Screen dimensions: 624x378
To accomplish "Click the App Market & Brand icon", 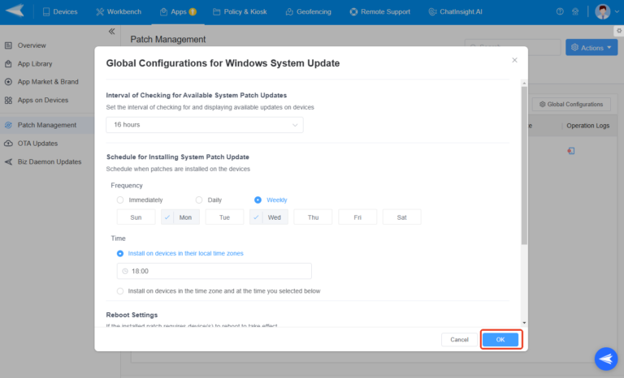I will click(x=8, y=82).
